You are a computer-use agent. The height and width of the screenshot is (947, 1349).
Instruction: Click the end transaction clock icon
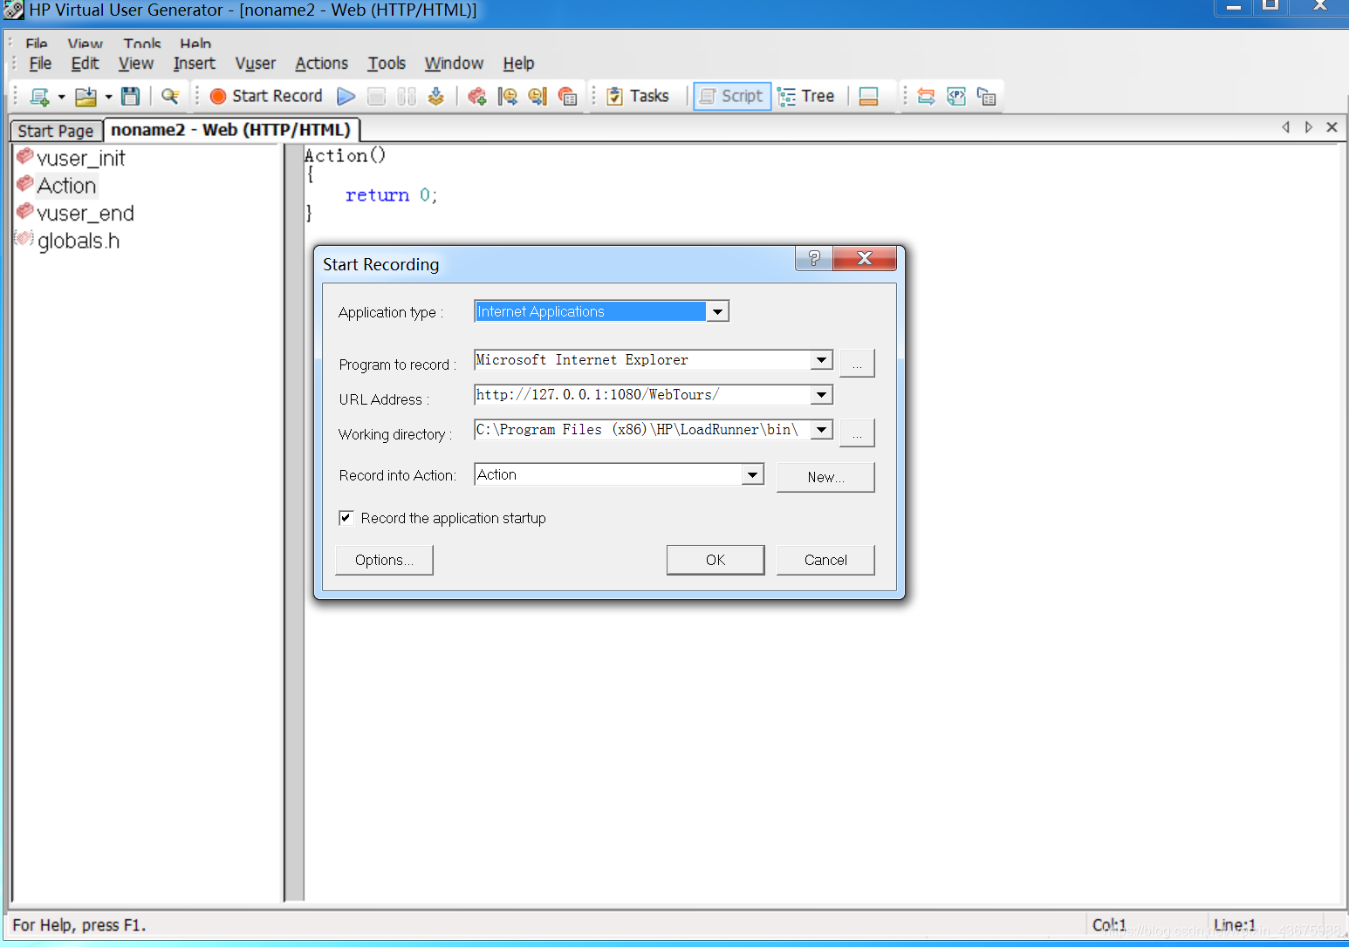tap(538, 96)
